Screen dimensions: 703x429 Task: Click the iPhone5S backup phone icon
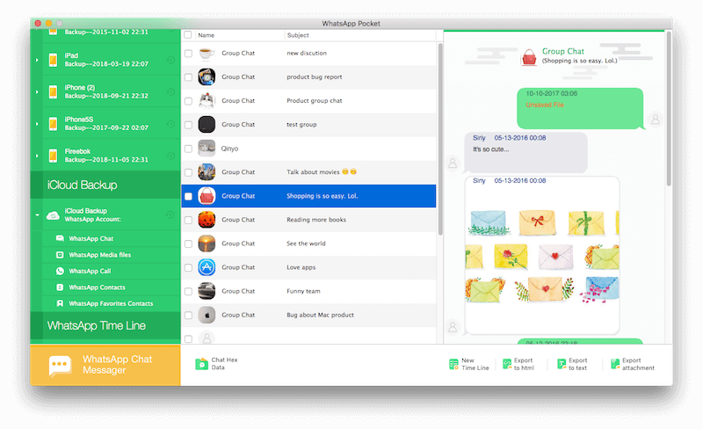click(x=53, y=123)
